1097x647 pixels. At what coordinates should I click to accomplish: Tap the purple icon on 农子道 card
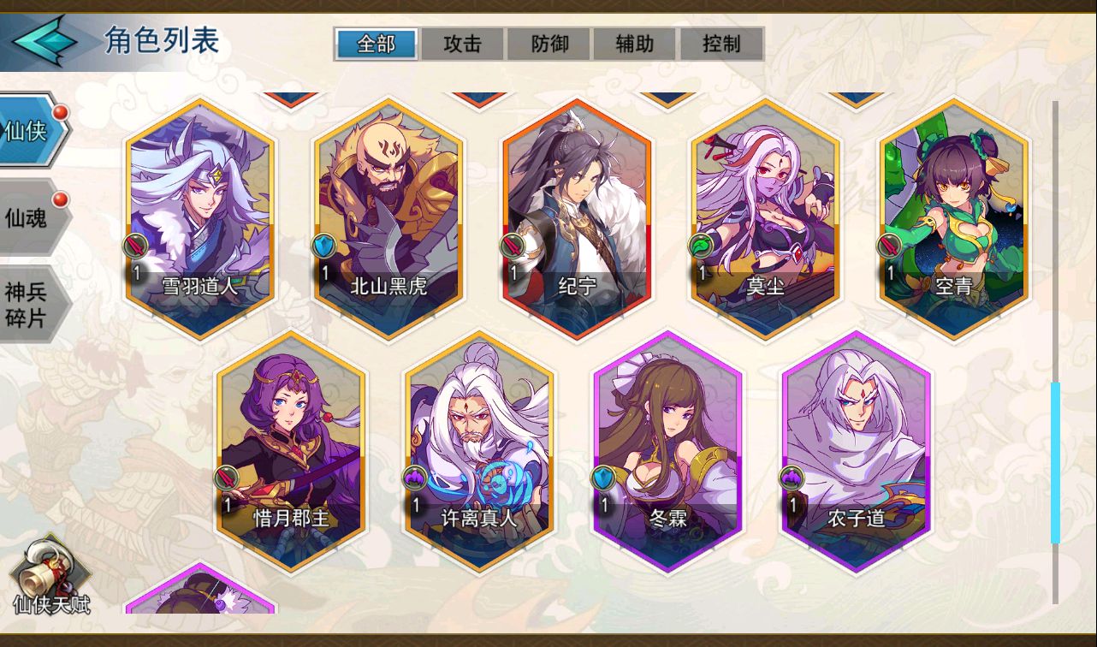(792, 478)
